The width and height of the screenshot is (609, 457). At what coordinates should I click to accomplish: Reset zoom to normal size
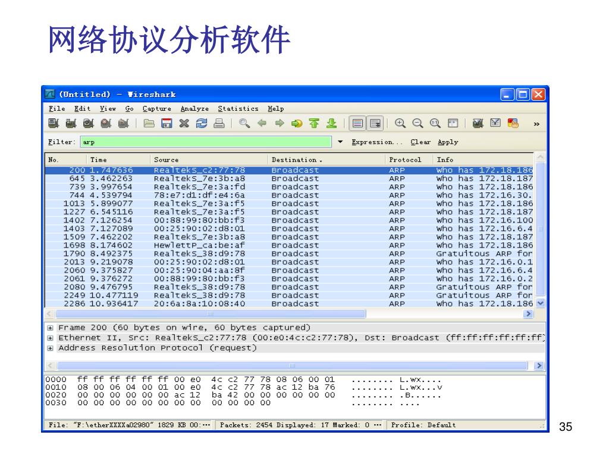[435, 124]
